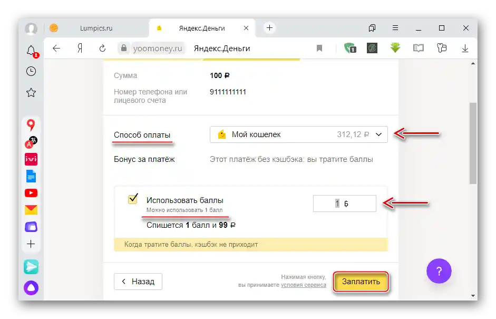Open the user profile avatar
Image resolution: width=496 pixels, height=319 pixels.
pos(31,28)
